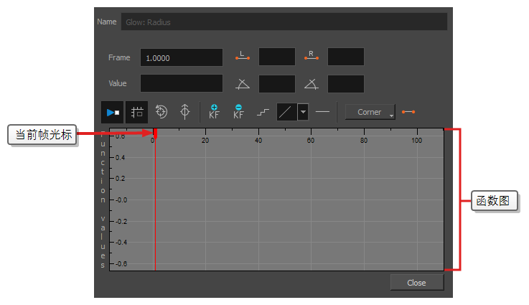Click the Name field showing Glow: Radius
This screenshot has height=305, width=529.
[x=284, y=22]
